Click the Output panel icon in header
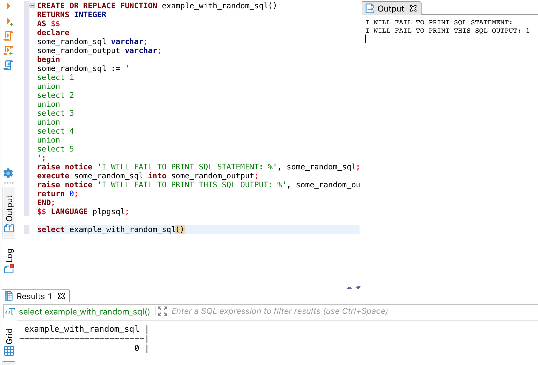The width and height of the screenshot is (538, 365). coord(369,9)
